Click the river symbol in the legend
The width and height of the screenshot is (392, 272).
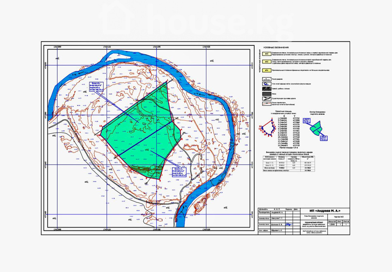click(x=267, y=84)
